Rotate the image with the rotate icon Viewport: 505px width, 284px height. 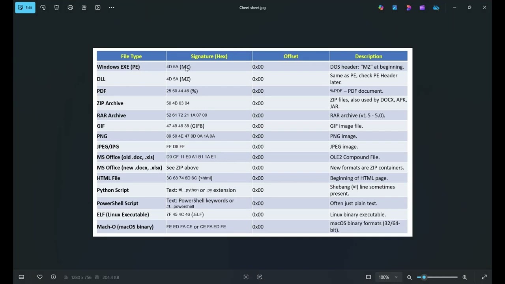43,7
